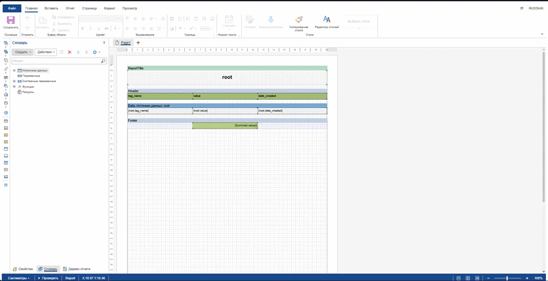Click the RUSSIAN language button
Viewport: 548px width, 281px height.
coord(535,8)
